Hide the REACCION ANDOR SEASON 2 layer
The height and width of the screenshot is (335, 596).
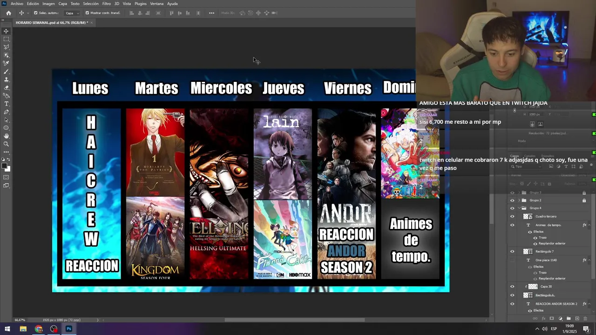[512, 304]
